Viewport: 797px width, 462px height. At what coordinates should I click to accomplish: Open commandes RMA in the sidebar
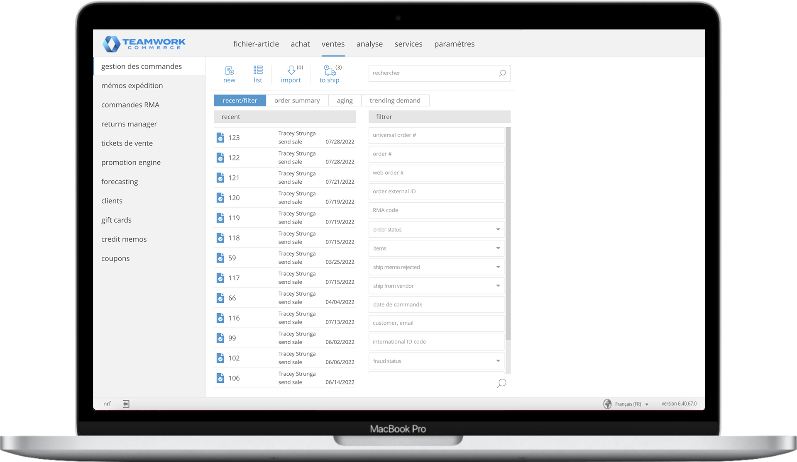click(130, 105)
